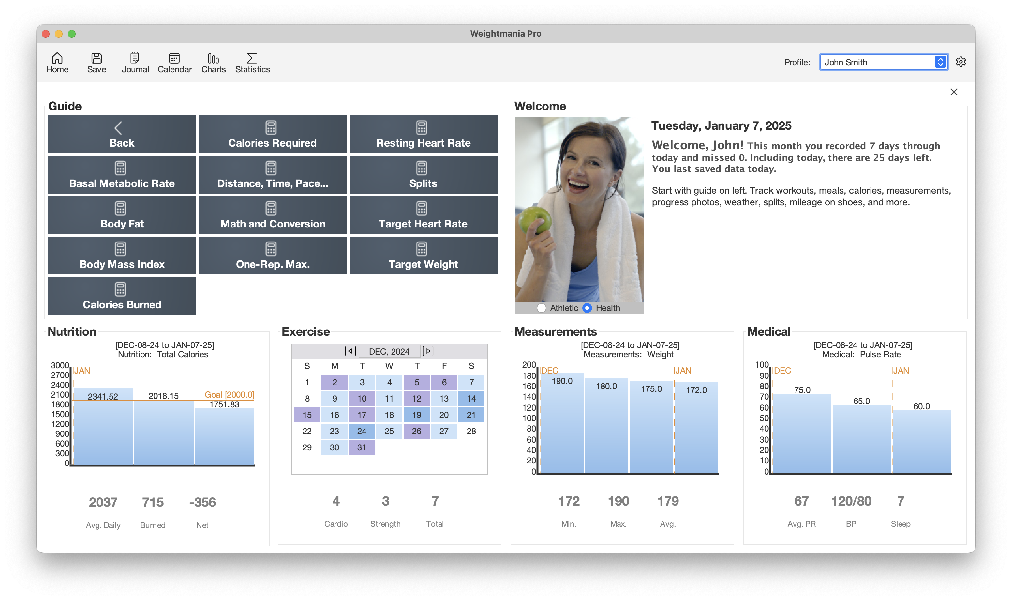1012x601 pixels.
Task: Open the Calories Required guide section
Action: tap(273, 135)
